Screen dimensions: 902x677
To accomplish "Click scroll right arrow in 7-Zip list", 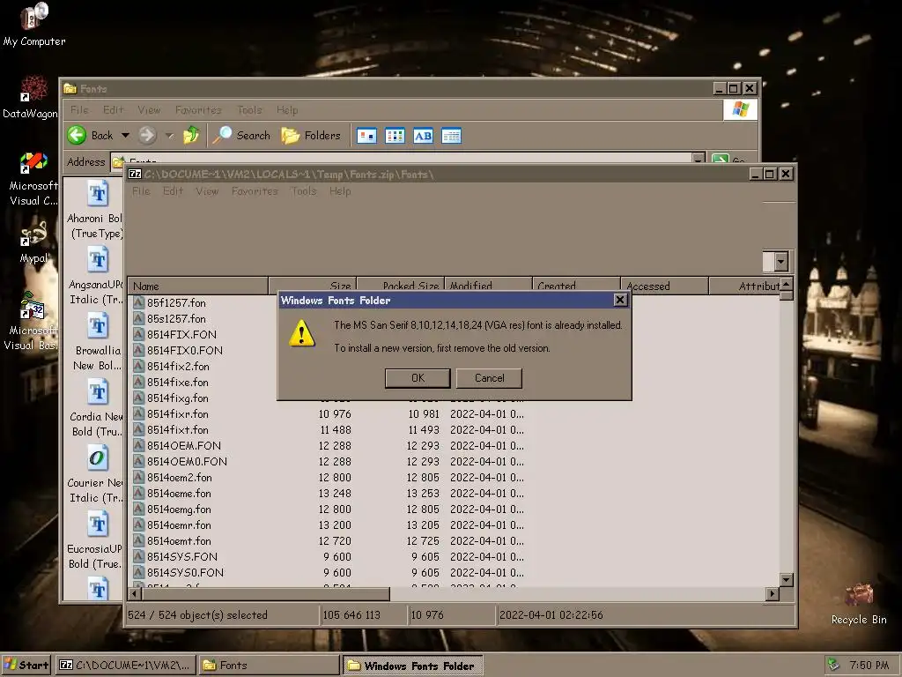I will coord(773,593).
